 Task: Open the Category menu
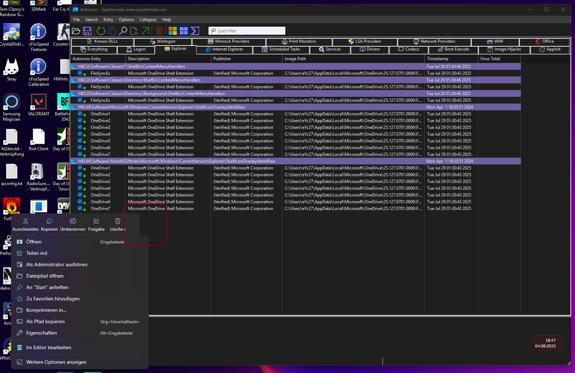tap(148, 20)
